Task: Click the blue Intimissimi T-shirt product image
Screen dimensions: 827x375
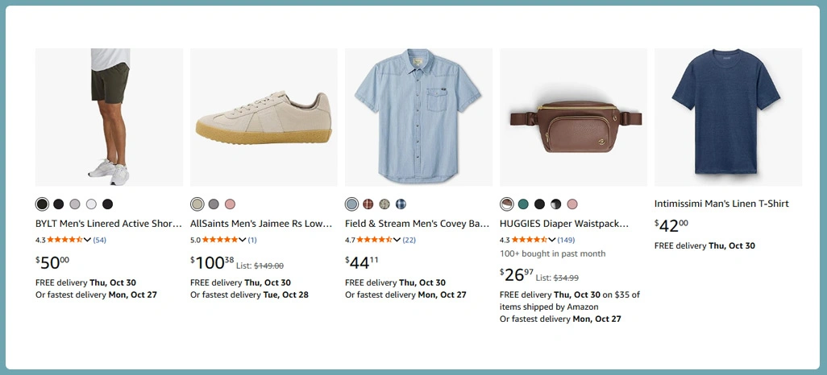Action: [x=728, y=117]
